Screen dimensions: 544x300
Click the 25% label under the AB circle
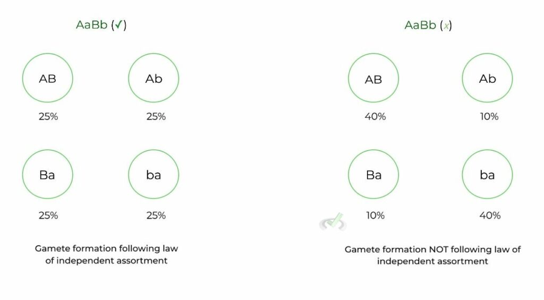click(48, 116)
